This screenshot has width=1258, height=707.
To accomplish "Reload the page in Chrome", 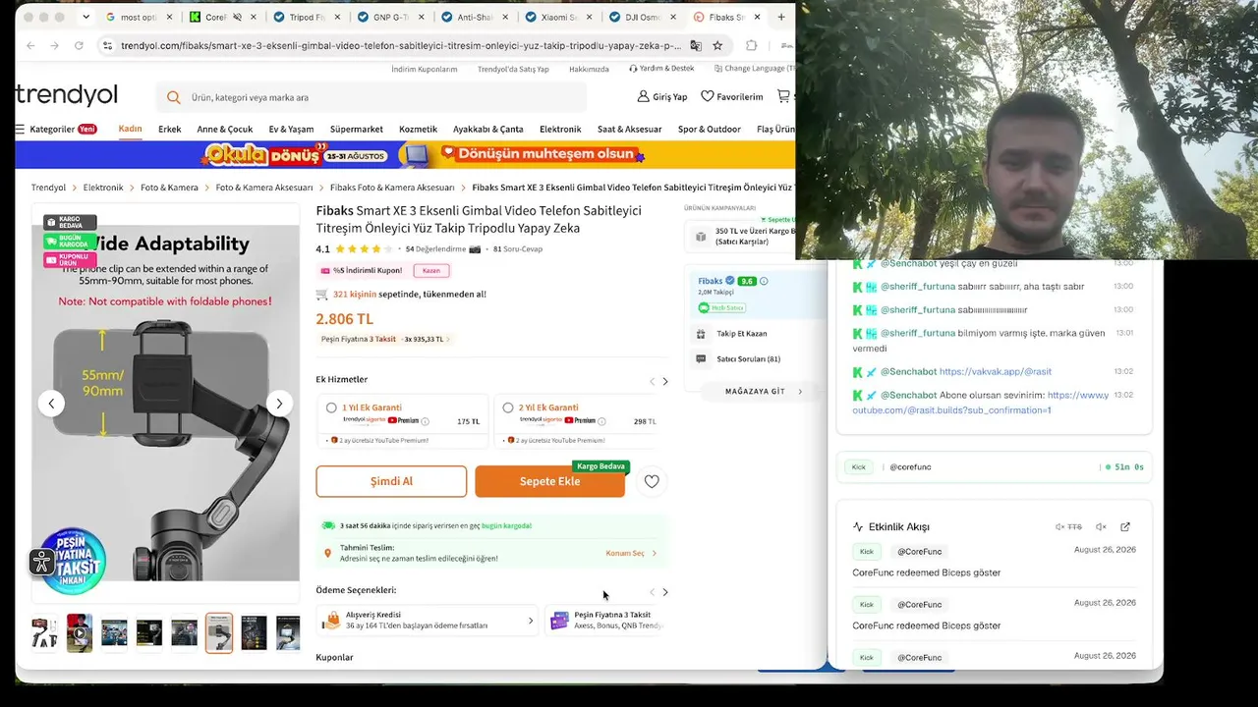I will tap(79, 45).
